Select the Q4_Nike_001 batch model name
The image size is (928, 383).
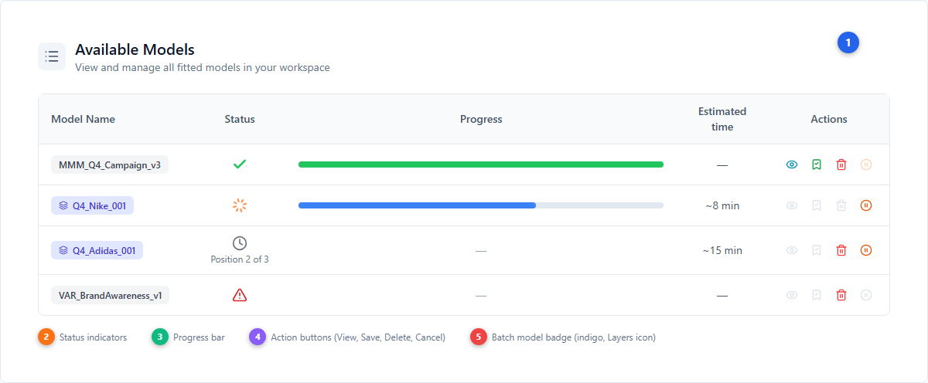[x=93, y=205]
